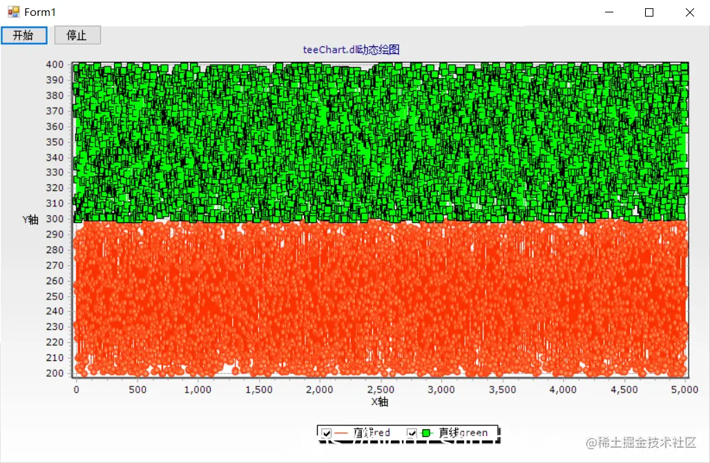Click the 3,500 label on X axis
The height and width of the screenshot is (463, 710).
[503, 390]
